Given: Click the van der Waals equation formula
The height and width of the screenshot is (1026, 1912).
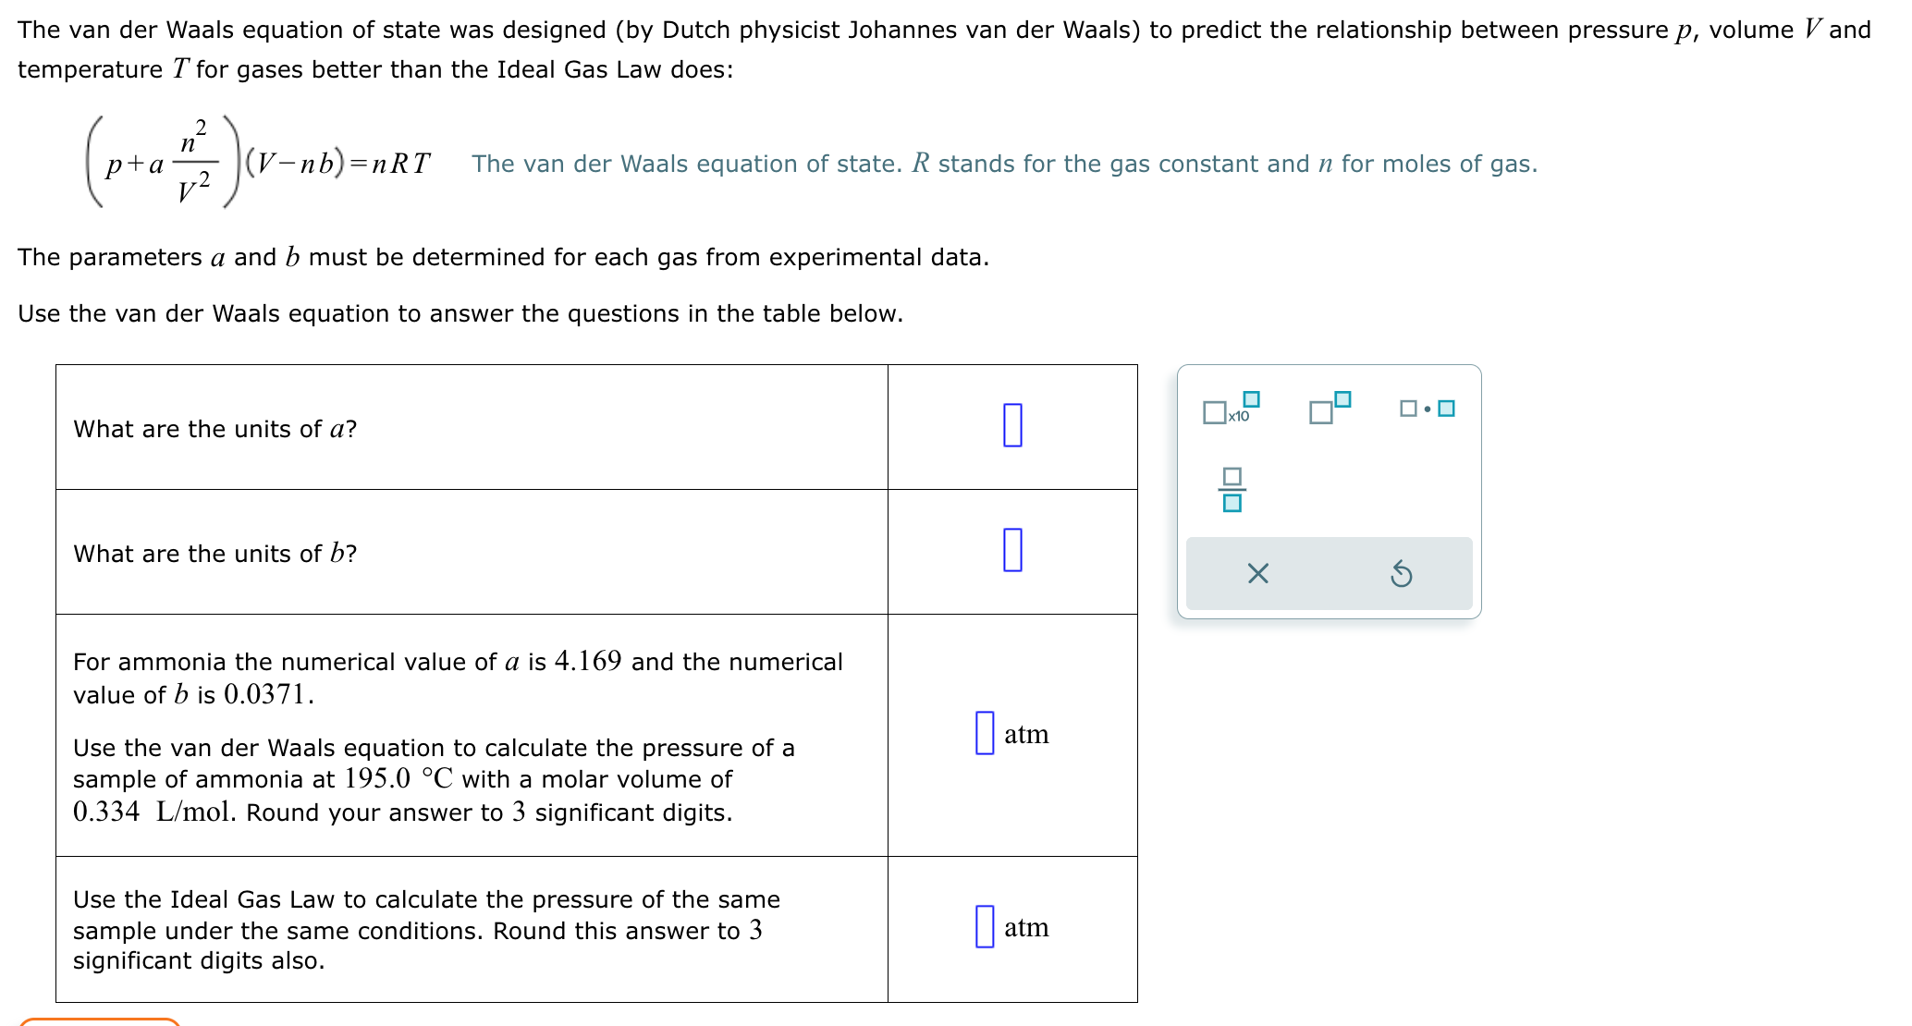Looking at the screenshot, I should pos(259,164).
